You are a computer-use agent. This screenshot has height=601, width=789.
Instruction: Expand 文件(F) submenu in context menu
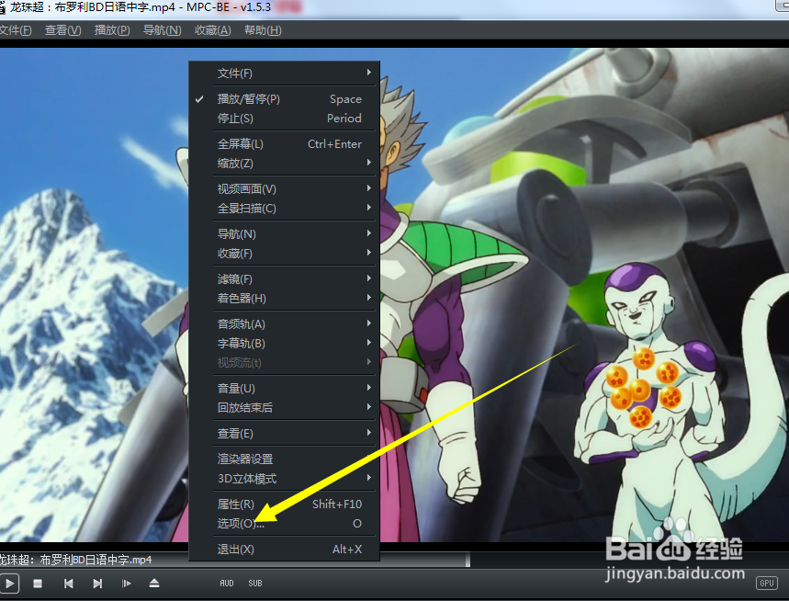[x=285, y=74]
